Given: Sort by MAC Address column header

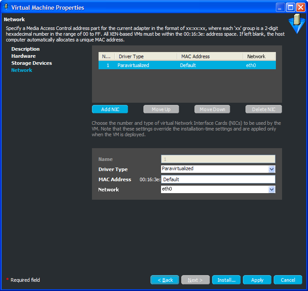Looking at the screenshot, I should tap(210, 56).
